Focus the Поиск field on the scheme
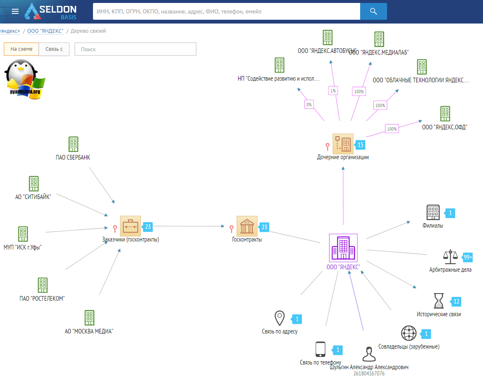 [x=135, y=49]
